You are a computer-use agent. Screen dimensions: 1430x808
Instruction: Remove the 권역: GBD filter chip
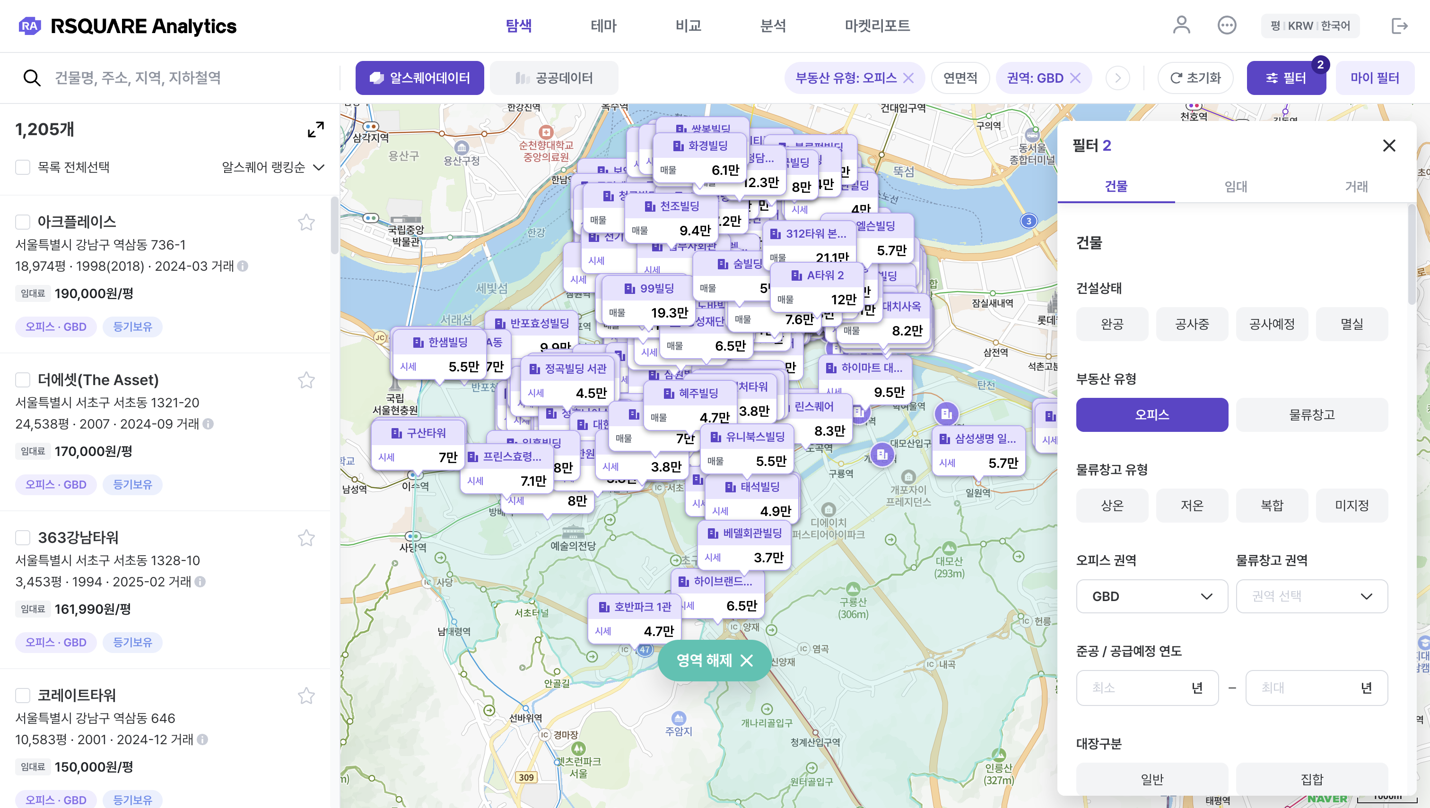tap(1076, 78)
